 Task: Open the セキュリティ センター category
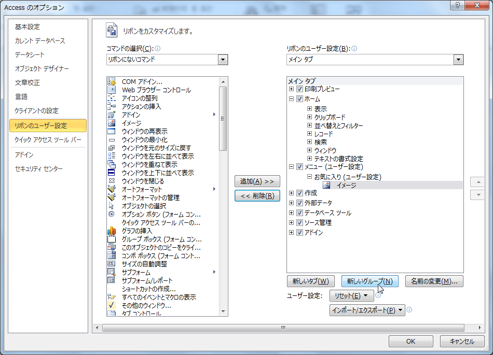pos(39,168)
